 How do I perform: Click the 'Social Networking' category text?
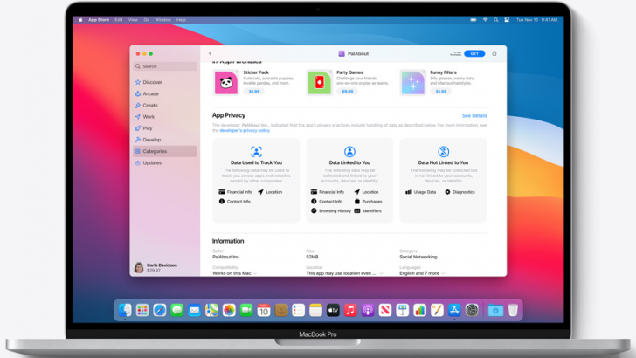[x=418, y=257]
